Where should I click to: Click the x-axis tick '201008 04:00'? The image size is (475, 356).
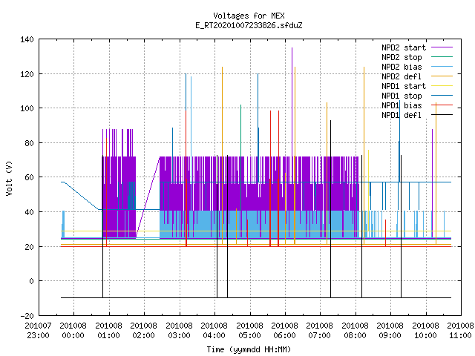click(x=214, y=331)
